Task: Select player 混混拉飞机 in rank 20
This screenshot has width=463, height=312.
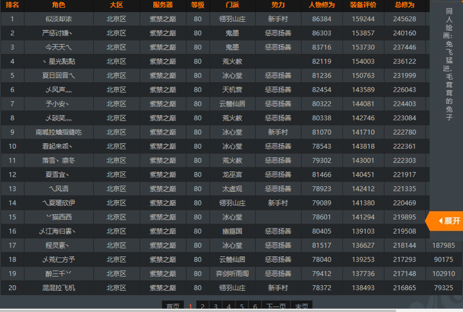Action: pyautogui.click(x=59, y=287)
